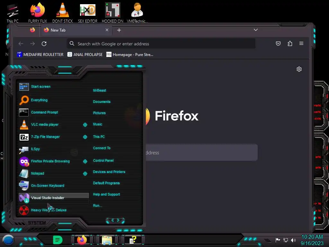This screenshot has height=247, width=329.
Task: Click the Start orb button
Action: coord(8,240)
